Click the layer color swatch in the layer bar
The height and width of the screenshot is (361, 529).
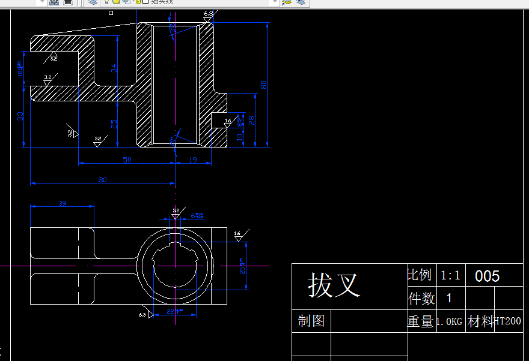[x=144, y=4]
